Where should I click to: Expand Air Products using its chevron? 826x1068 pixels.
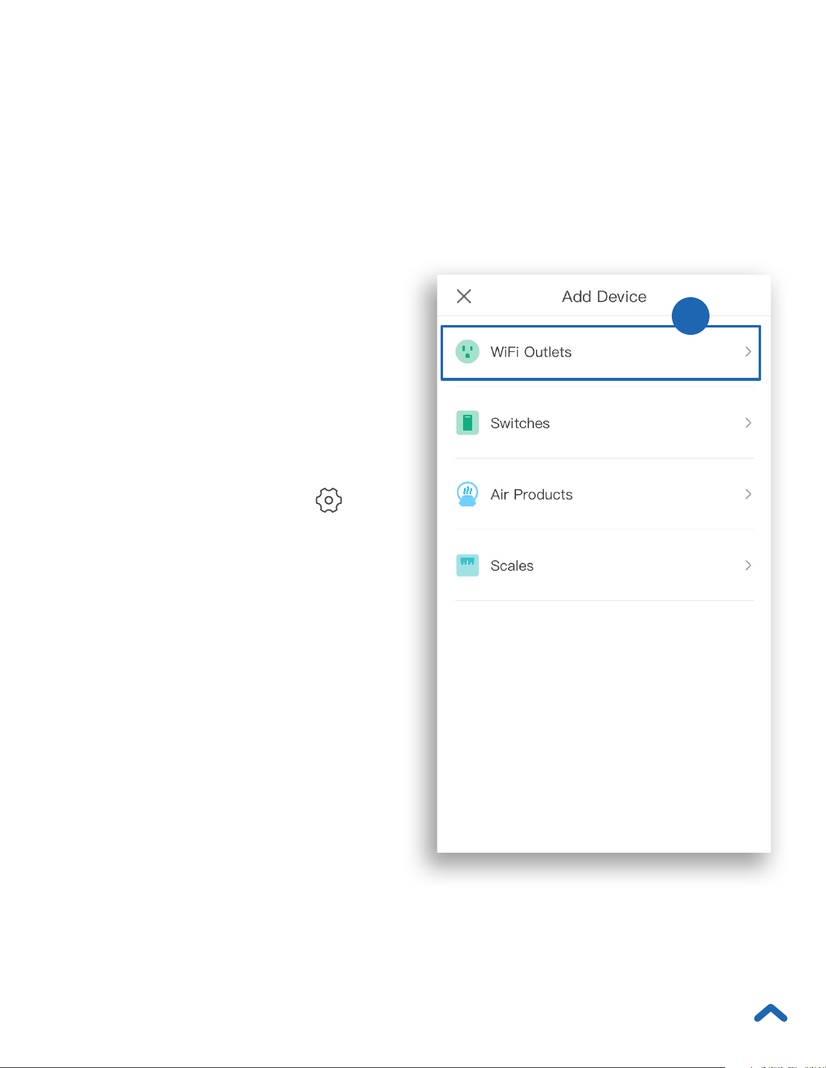click(x=748, y=494)
